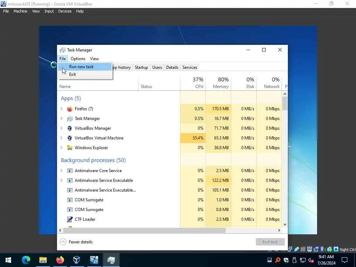Expand the Windows Explorer row chevron

pyautogui.click(x=61, y=148)
